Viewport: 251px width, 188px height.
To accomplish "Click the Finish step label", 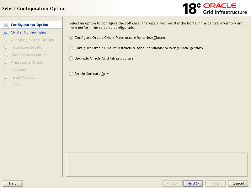I will click(16, 85).
